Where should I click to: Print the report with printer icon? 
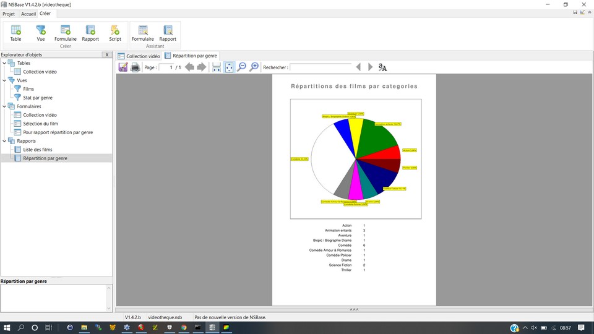[x=135, y=67]
